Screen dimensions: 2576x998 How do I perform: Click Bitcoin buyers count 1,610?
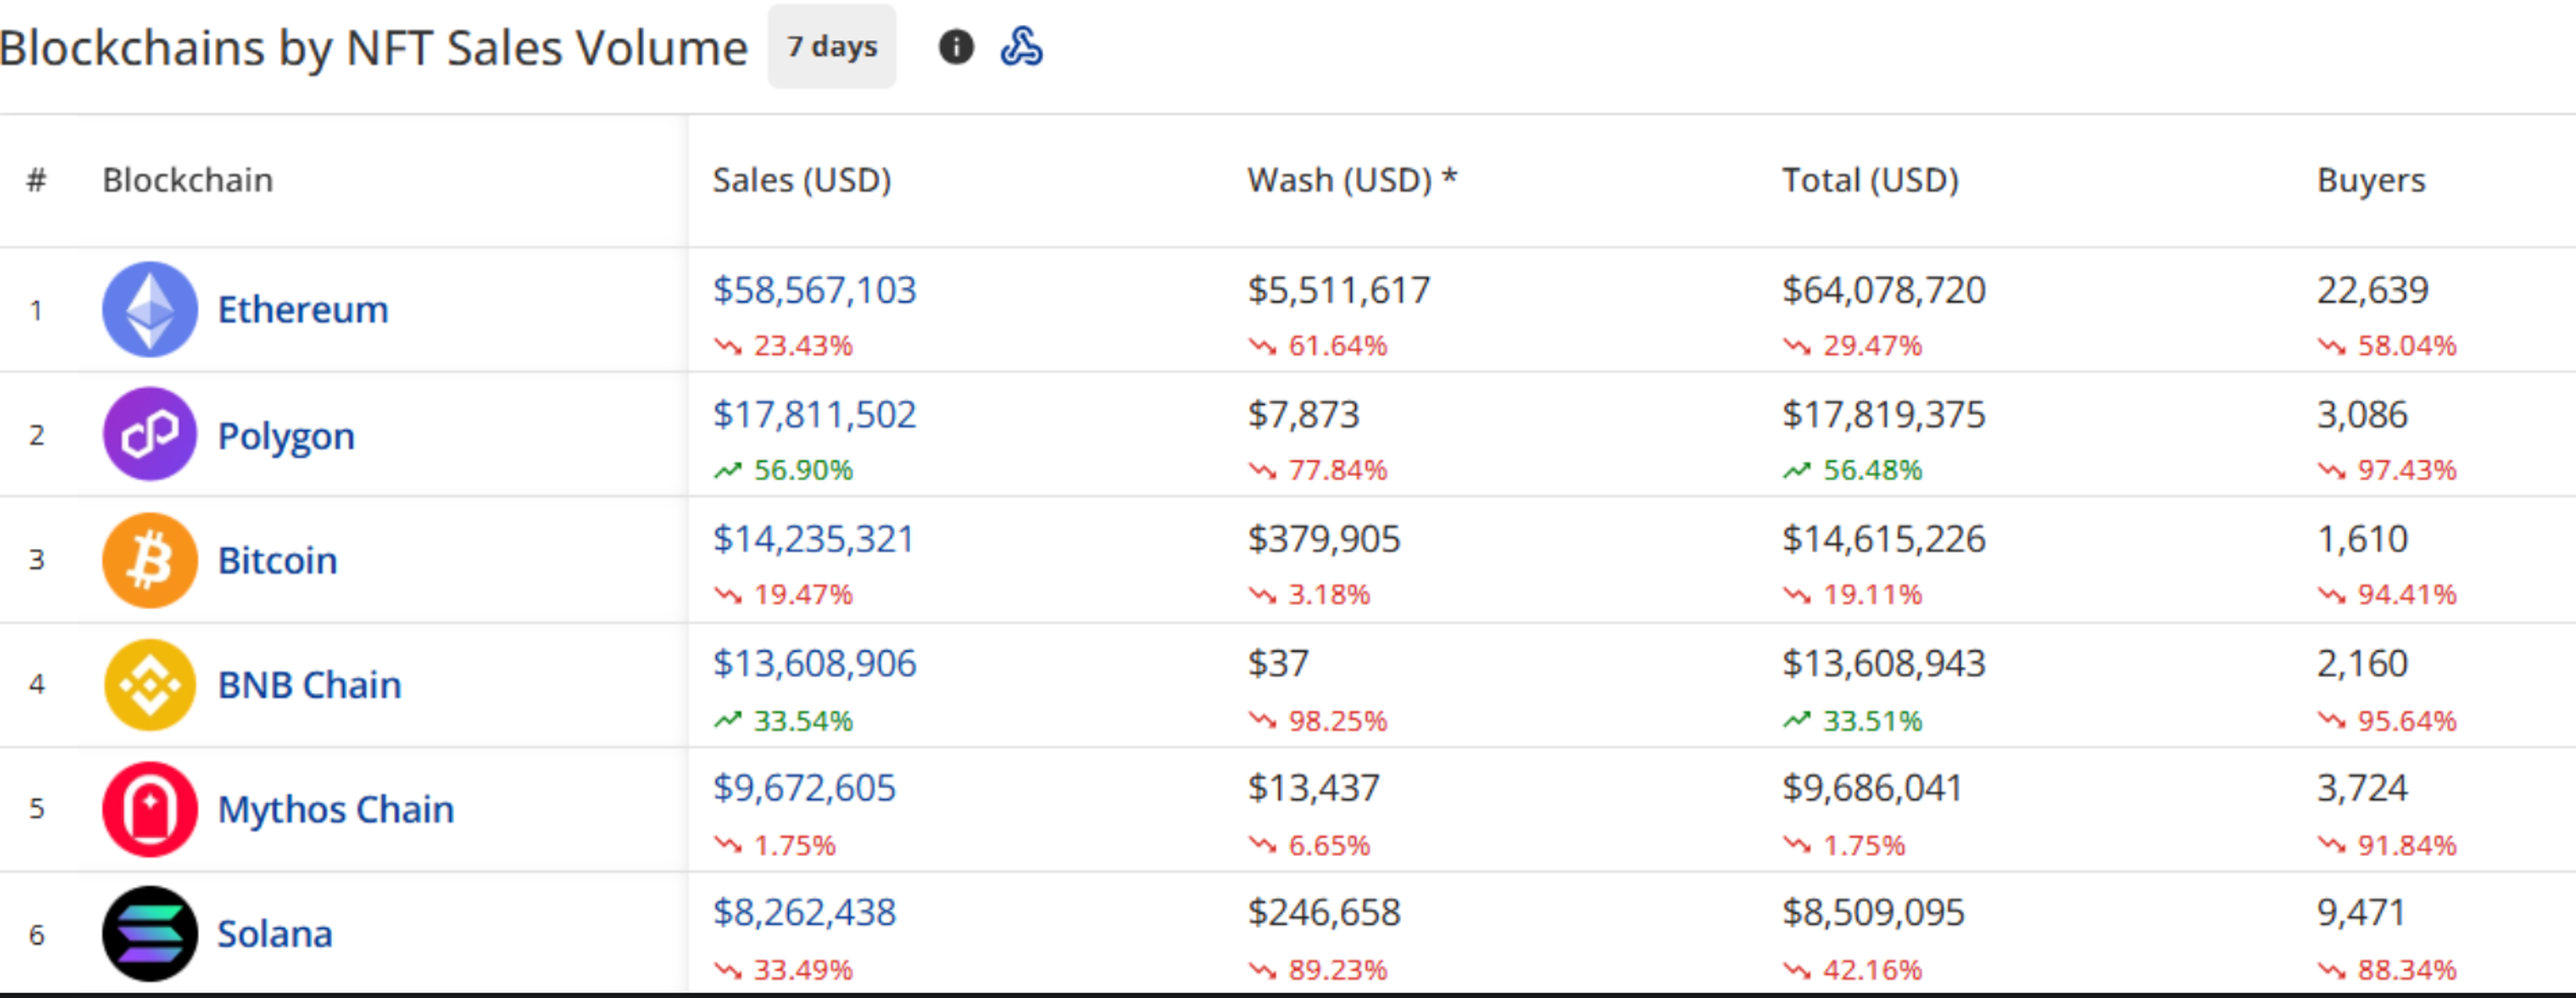coord(2362,539)
